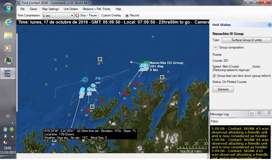Image resolution: width=272 pixels, height=160 pixels.
Task: Click the Course: 281 text
Action: tap(220, 61)
